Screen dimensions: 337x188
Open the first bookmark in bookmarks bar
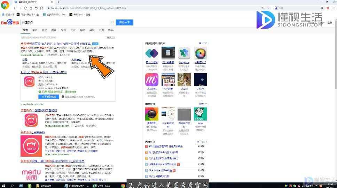(8, 15)
